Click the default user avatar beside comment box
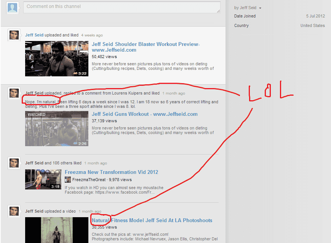 [x=12, y=8]
